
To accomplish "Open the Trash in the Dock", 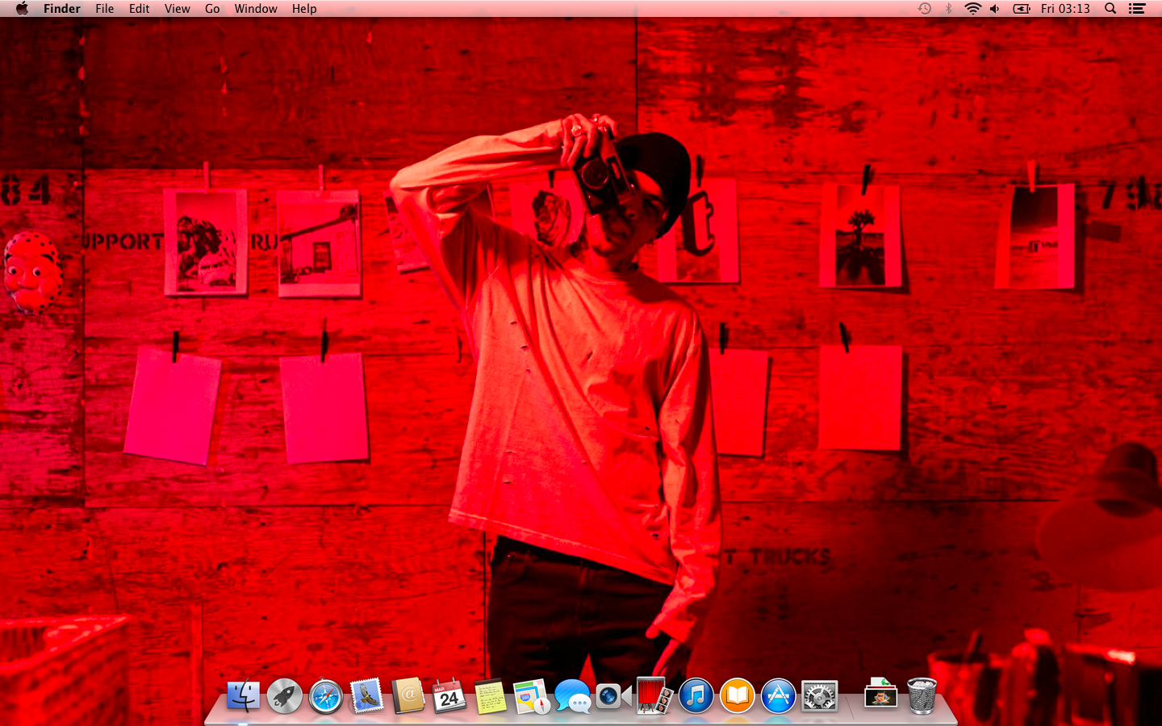I will [922, 695].
